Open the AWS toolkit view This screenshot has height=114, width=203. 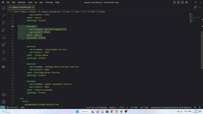[x=3, y=59]
